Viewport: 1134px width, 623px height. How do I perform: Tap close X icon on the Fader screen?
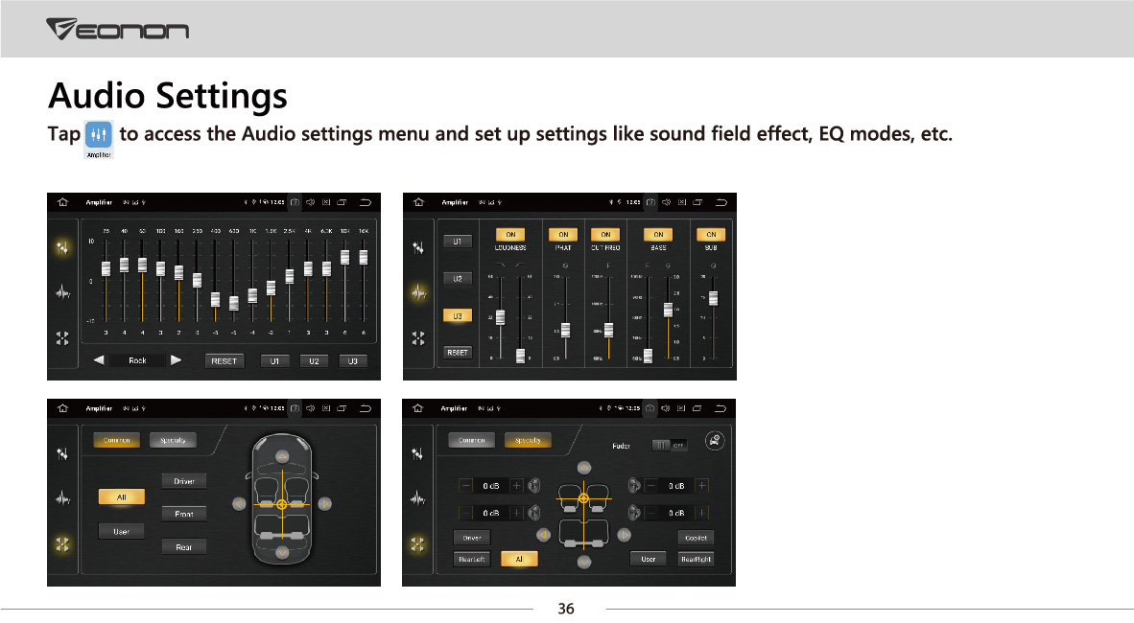click(x=681, y=408)
